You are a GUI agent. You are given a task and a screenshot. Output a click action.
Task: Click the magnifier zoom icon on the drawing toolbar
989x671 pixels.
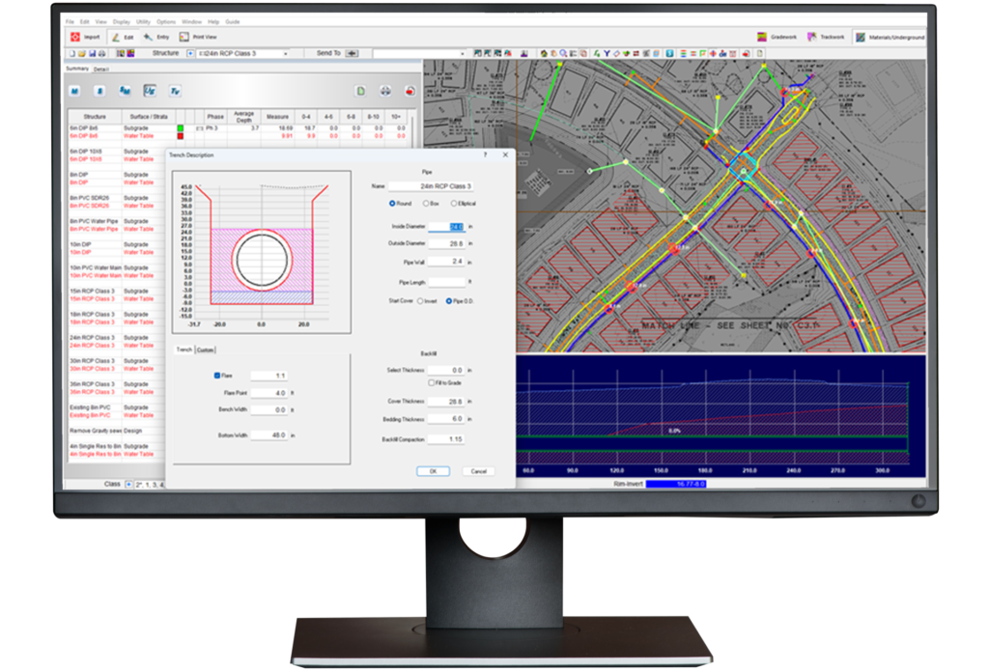(x=564, y=52)
